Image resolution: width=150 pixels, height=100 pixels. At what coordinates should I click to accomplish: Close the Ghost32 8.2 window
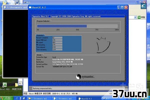click(126, 7)
